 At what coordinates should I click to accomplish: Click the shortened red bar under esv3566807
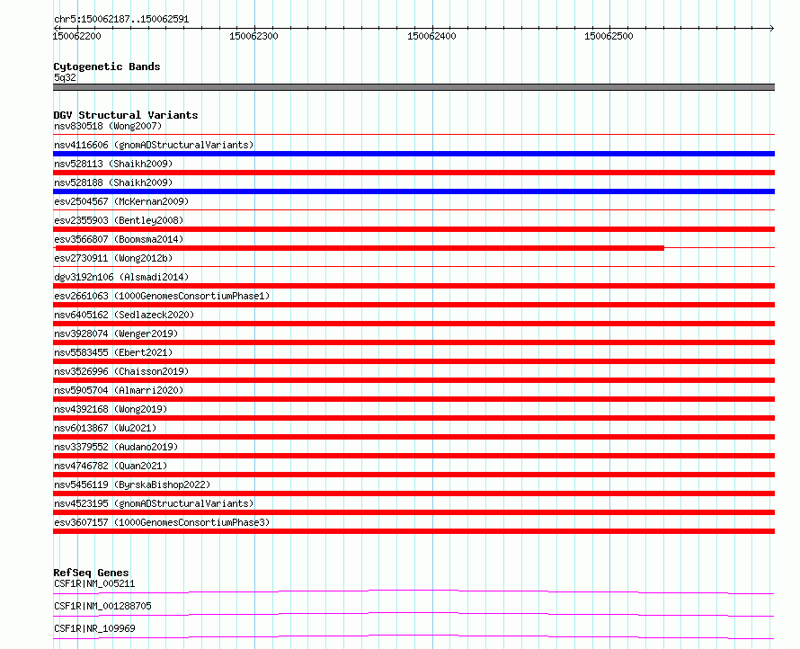click(360, 248)
